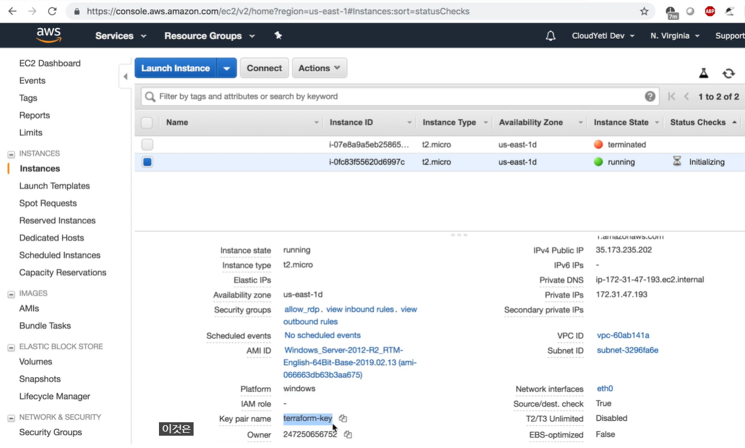The height and width of the screenshot is (448, 745).
Task: Check the terminated instance row checkbox
Action: click(147, 145)
